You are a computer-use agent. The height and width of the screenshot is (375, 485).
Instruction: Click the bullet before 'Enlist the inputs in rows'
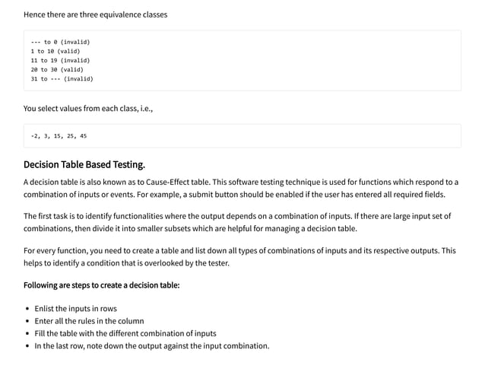pyautogui.click(x=27, y=310)
